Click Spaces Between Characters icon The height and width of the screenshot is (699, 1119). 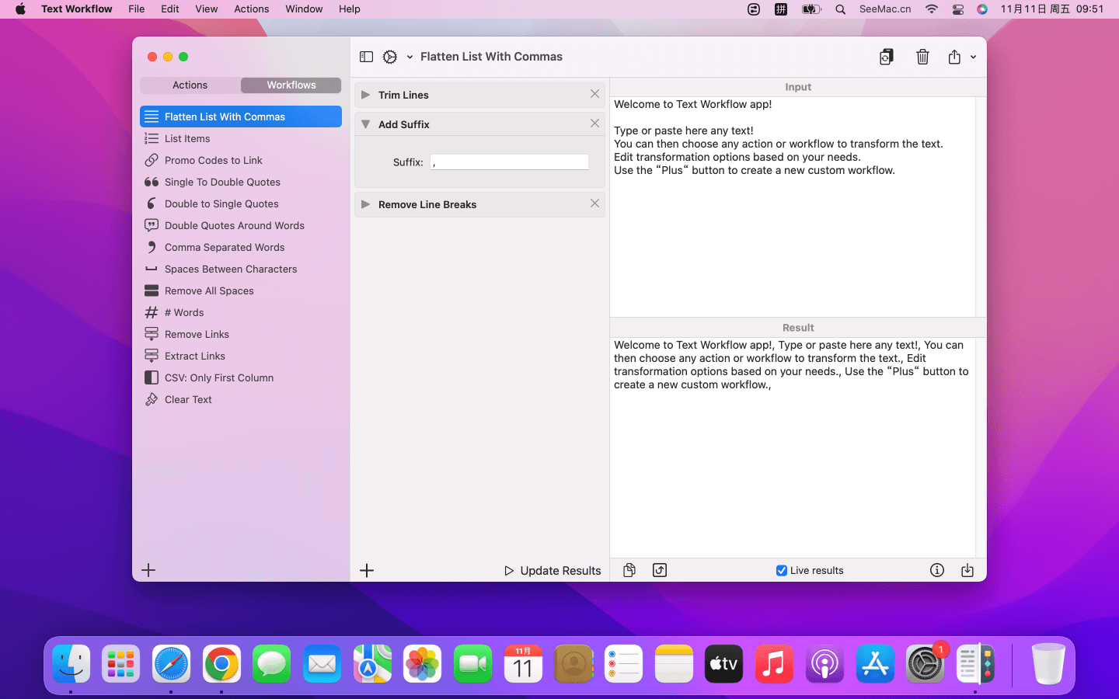coord(152,269)
